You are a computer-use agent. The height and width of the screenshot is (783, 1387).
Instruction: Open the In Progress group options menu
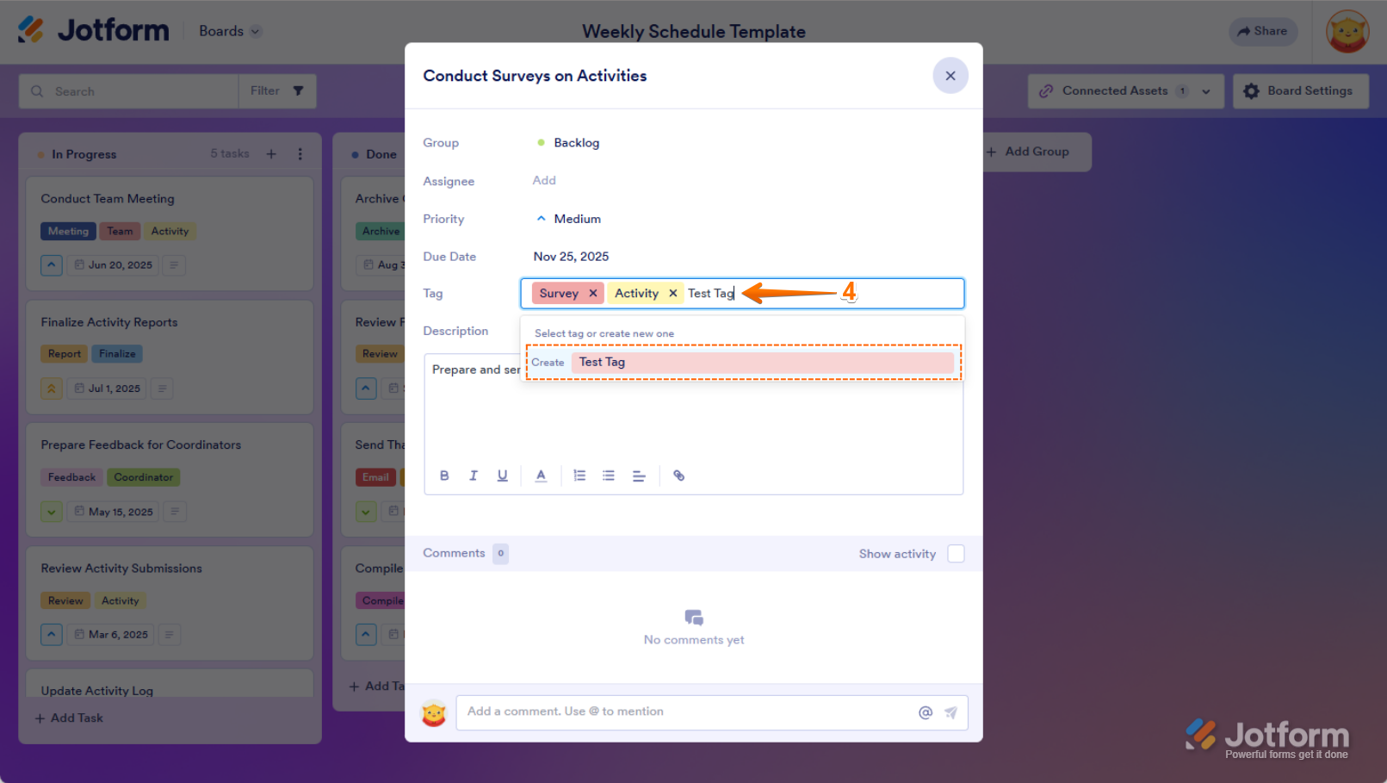(300, 153)
